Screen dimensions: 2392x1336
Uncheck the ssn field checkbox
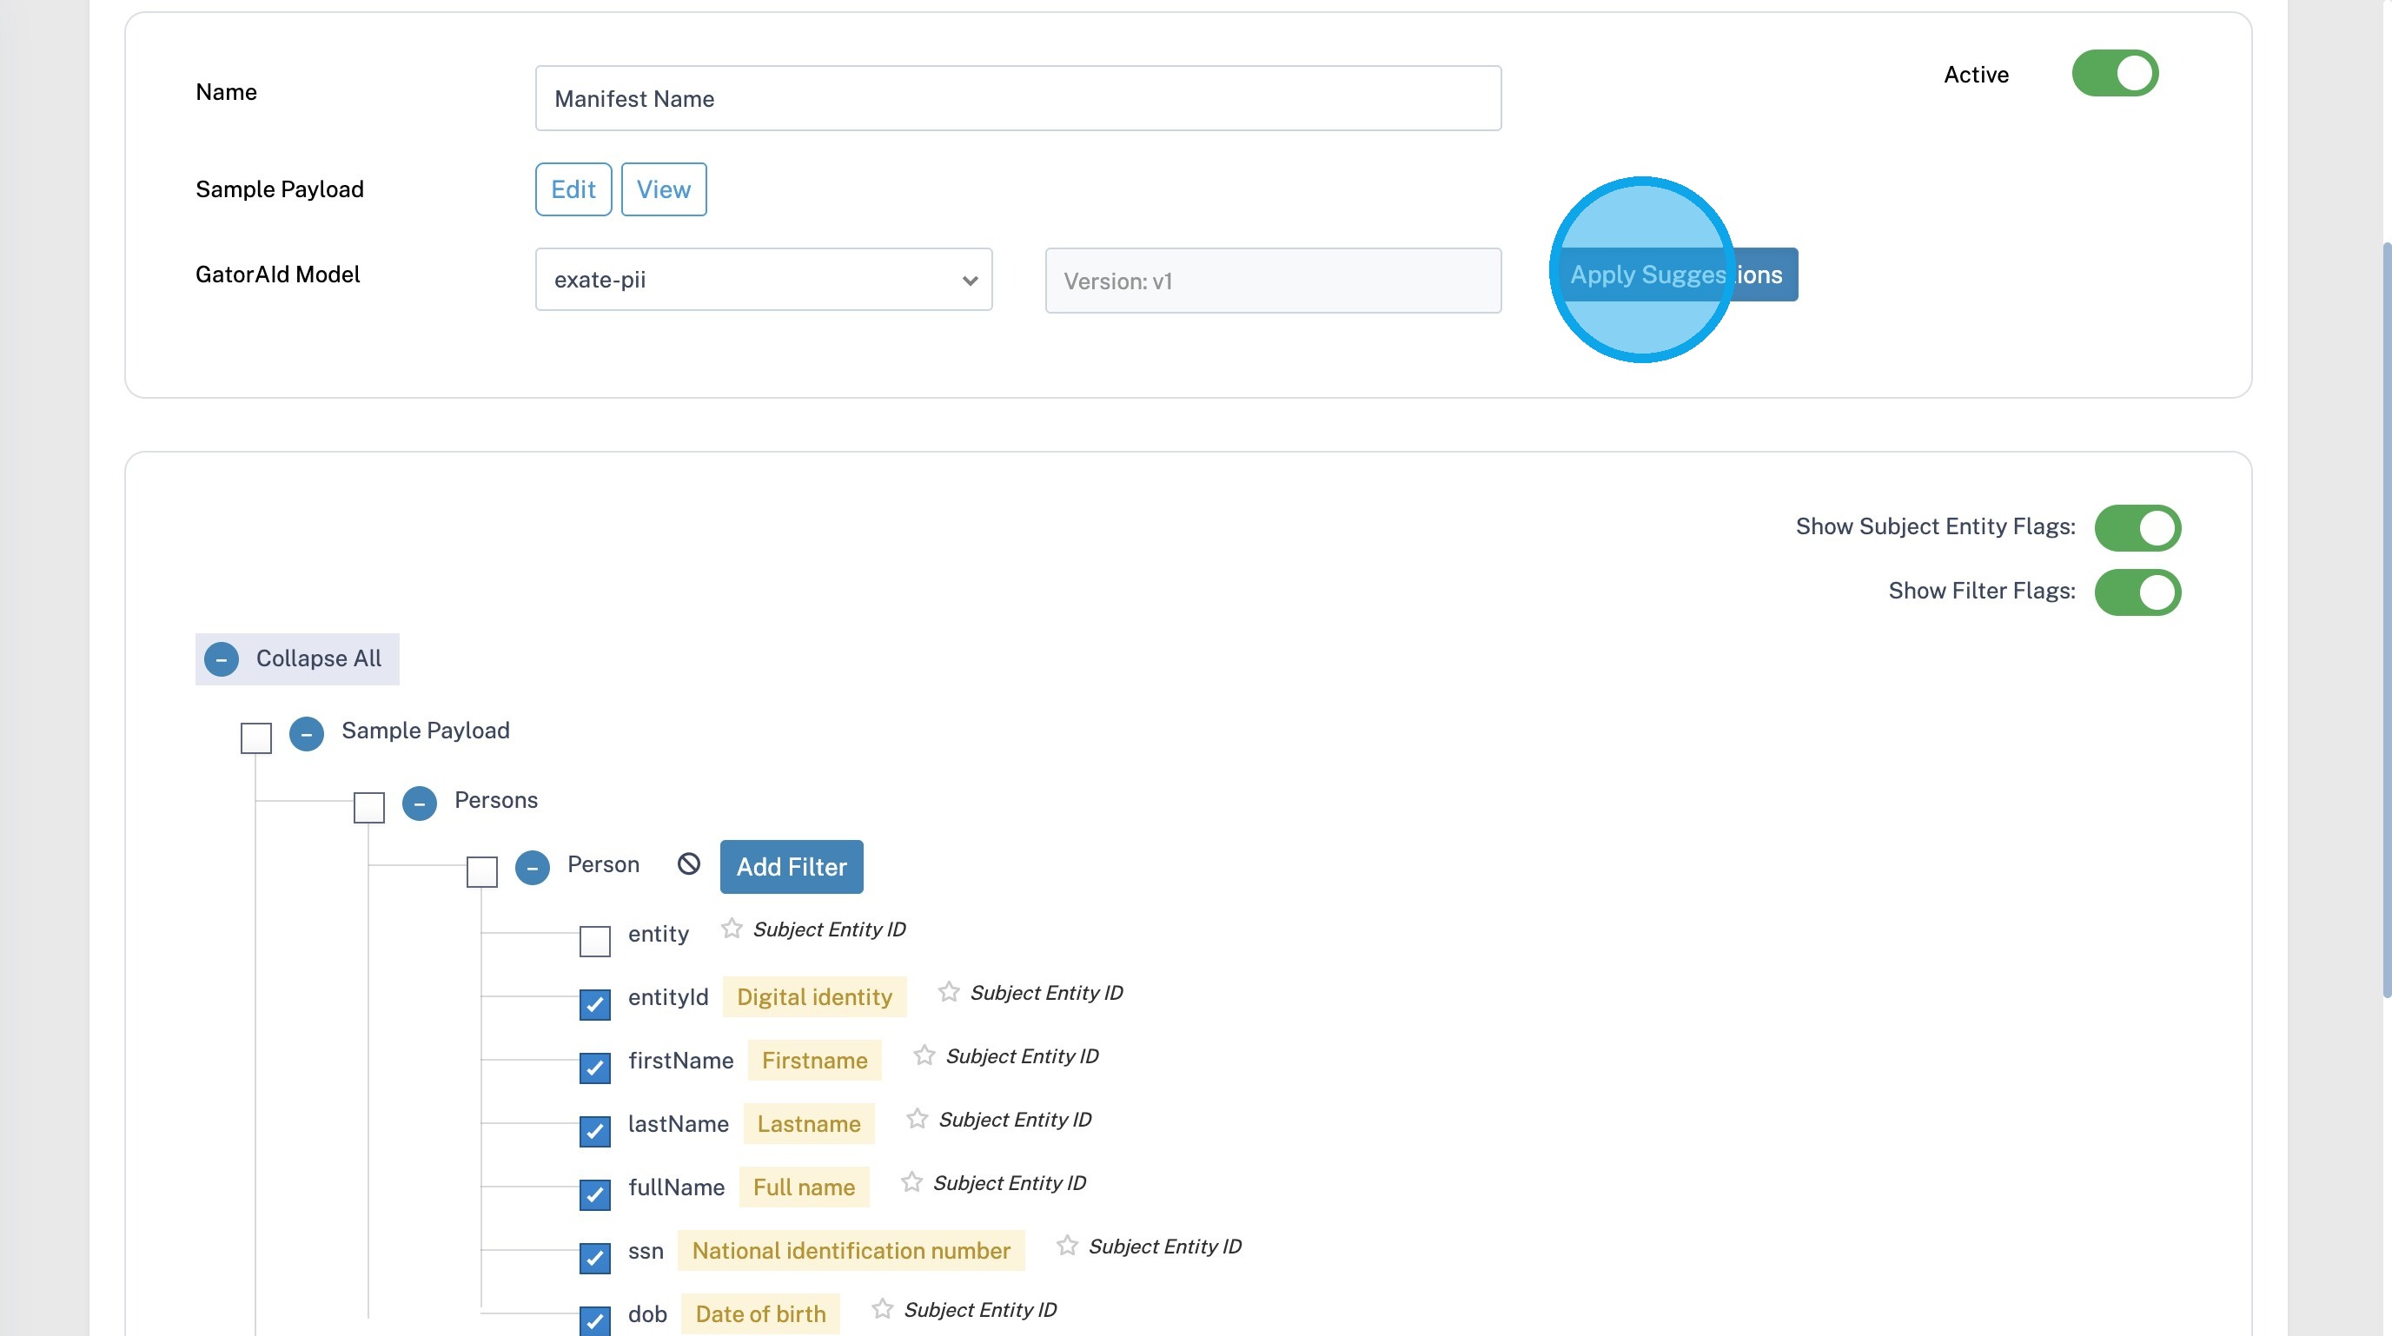(595, 1258)
